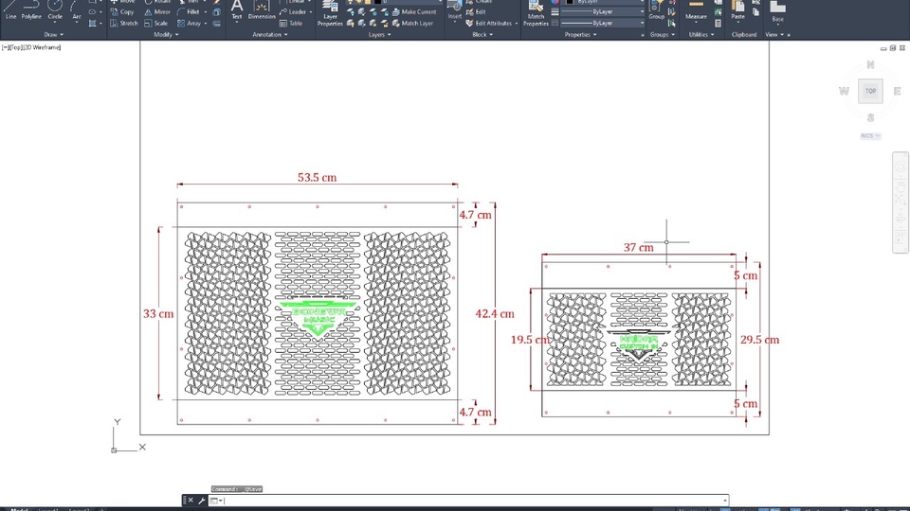Viewport: 910px width, 511px height.
Task: Open the Array tool flyout arrow
Action: [206, 23]
